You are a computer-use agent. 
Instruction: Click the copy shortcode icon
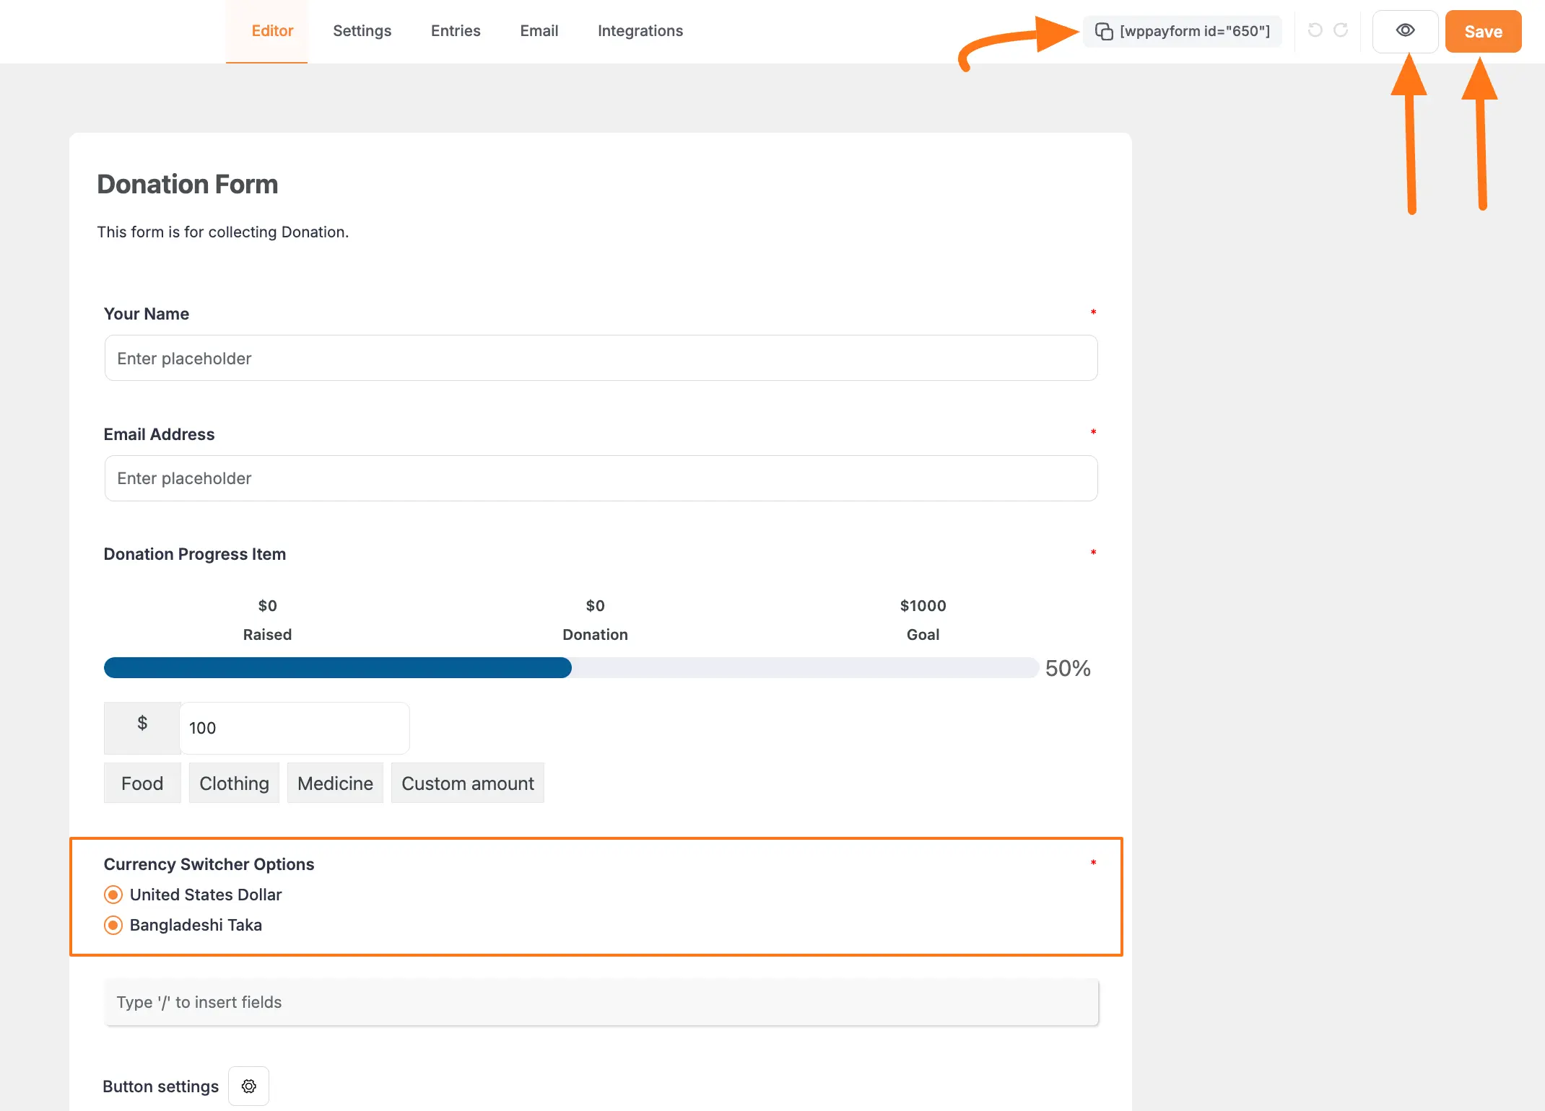point(1104,31)
